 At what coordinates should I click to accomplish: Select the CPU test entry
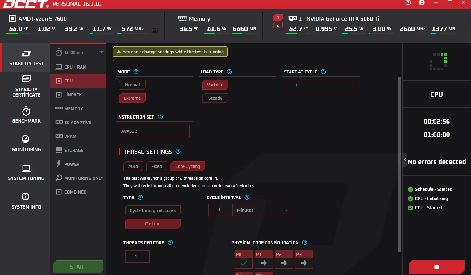[x=78, y=81]
